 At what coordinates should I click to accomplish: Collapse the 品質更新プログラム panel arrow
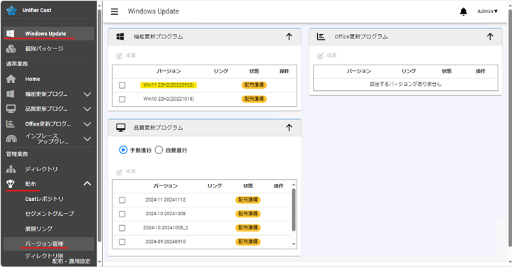pos(289,128)
